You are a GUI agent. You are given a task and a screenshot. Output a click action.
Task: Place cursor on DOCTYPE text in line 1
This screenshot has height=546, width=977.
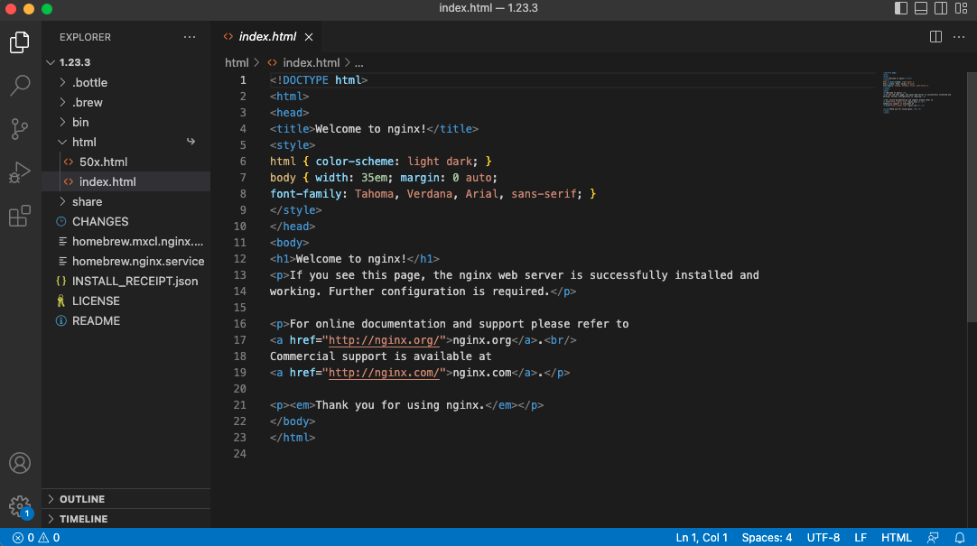[x=305, y=80]
